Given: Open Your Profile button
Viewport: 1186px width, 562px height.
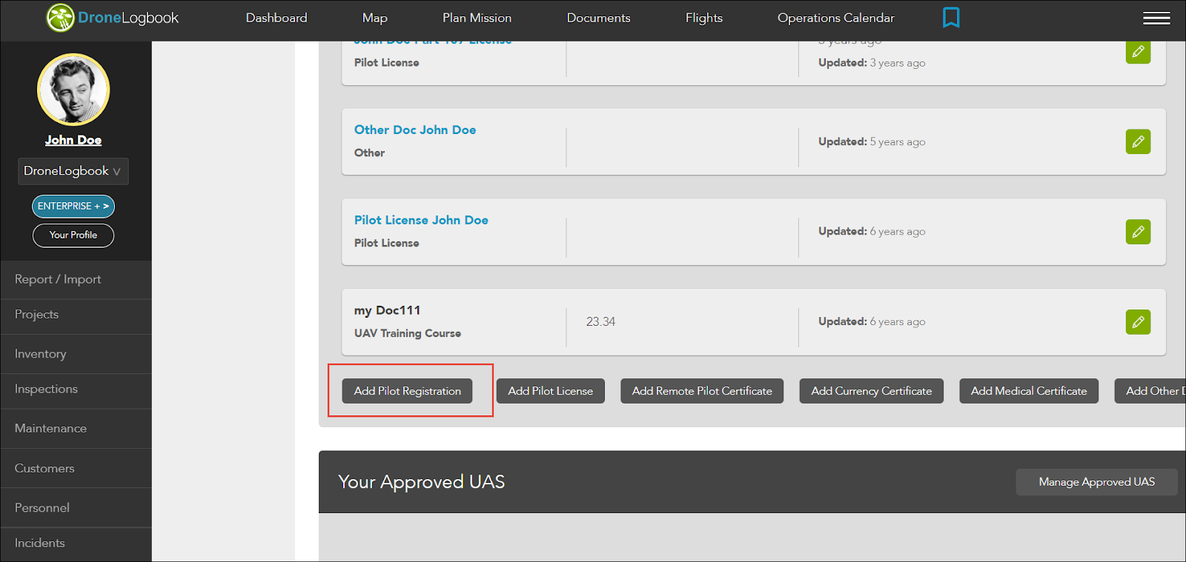Looking at the screenshot, I should [73, 235].
